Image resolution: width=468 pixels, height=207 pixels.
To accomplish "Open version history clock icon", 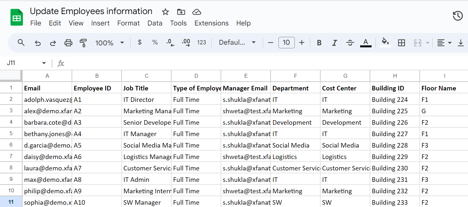I will pyautogui.click(x=458, y=15).
